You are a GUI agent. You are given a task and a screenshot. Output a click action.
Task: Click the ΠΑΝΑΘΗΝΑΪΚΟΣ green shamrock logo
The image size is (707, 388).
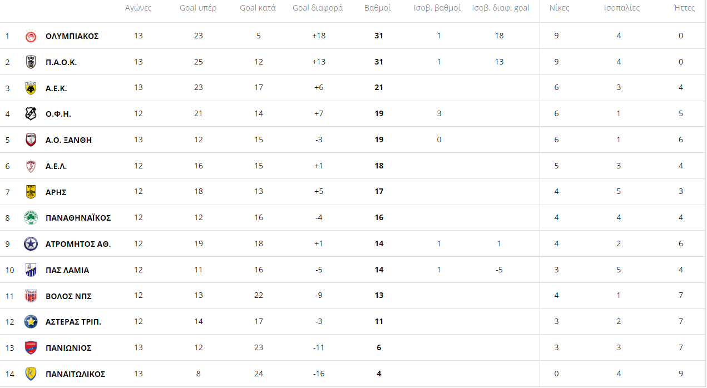coord(31,218)
